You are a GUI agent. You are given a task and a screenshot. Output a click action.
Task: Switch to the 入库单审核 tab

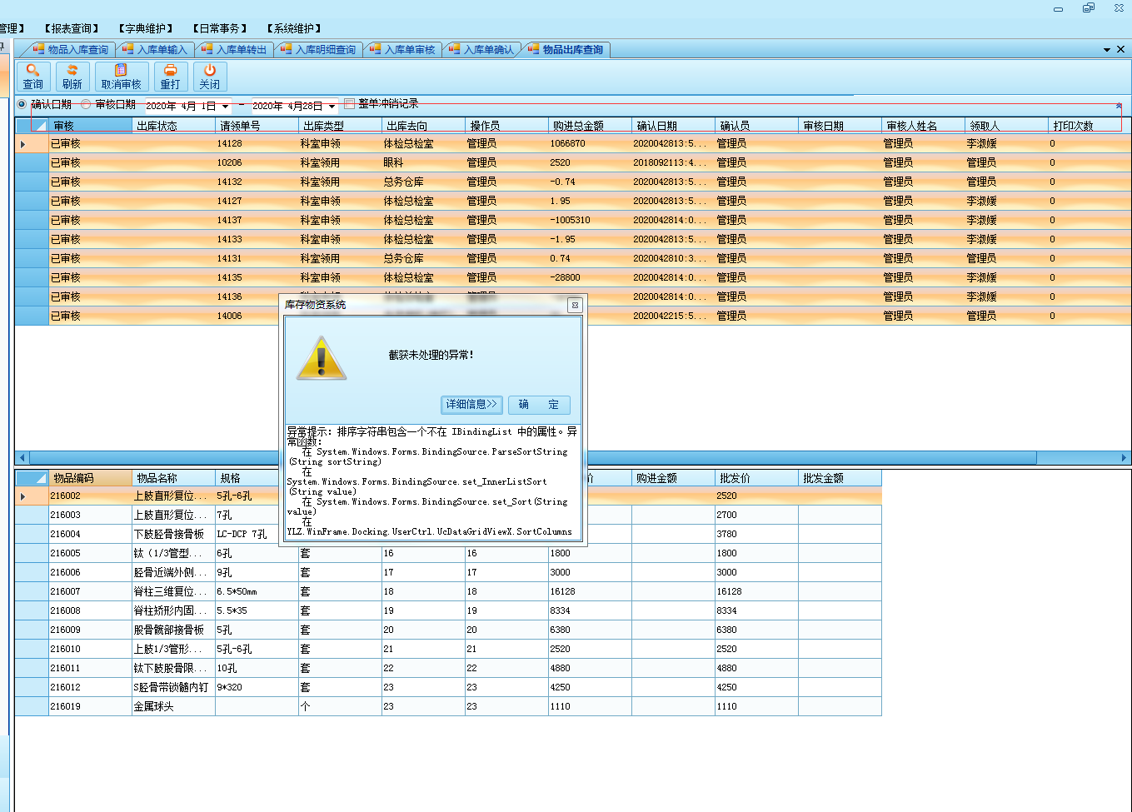coord(409,50)
